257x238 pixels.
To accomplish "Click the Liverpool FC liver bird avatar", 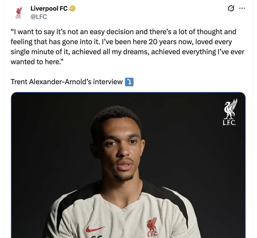I will 19,12.
